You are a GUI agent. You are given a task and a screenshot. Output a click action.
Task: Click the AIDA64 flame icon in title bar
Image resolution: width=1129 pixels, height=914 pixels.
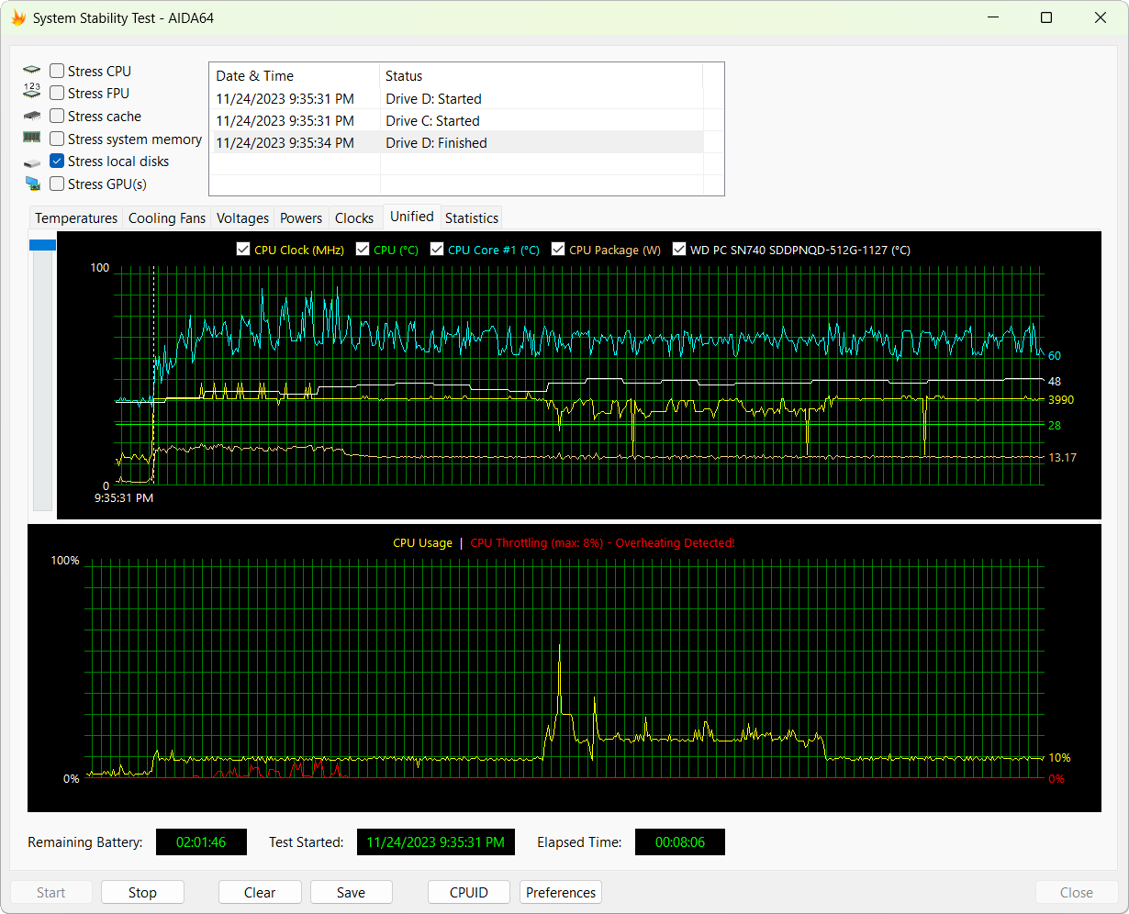point(18,18)
